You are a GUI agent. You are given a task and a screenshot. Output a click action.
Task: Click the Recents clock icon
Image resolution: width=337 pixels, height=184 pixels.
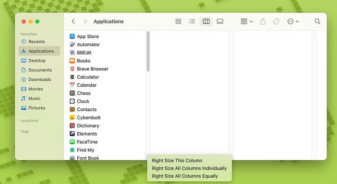(x=24, y=42)
